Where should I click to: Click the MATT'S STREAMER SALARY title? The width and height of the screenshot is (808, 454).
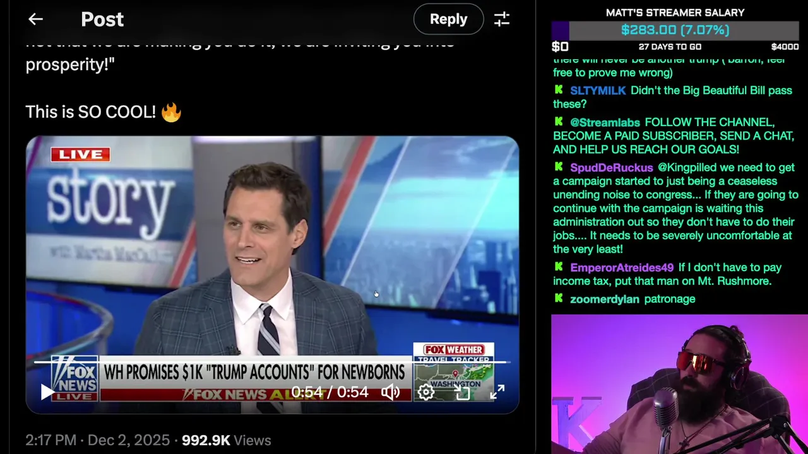point(675,13)
